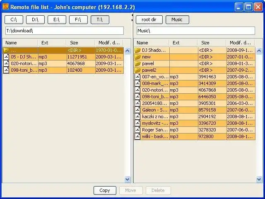
Task: Click file icon of 4067868 file in Music pane
Action: point(137,90)
